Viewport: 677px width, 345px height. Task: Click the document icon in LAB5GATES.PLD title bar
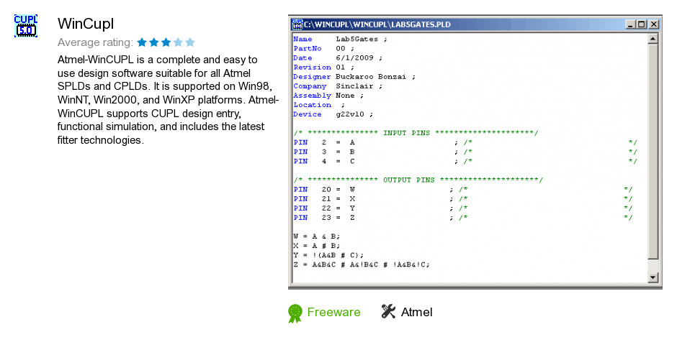pos(297,24)
